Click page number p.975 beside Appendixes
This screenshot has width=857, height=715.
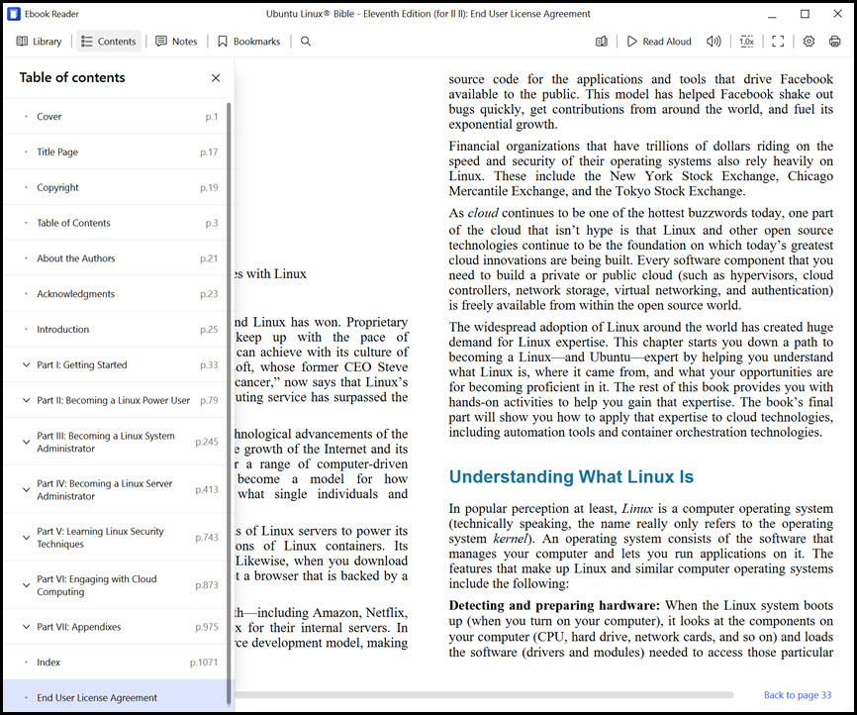coord(207,627)
